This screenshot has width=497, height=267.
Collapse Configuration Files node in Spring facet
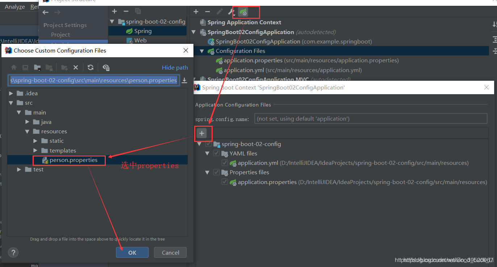click(202, 51)
